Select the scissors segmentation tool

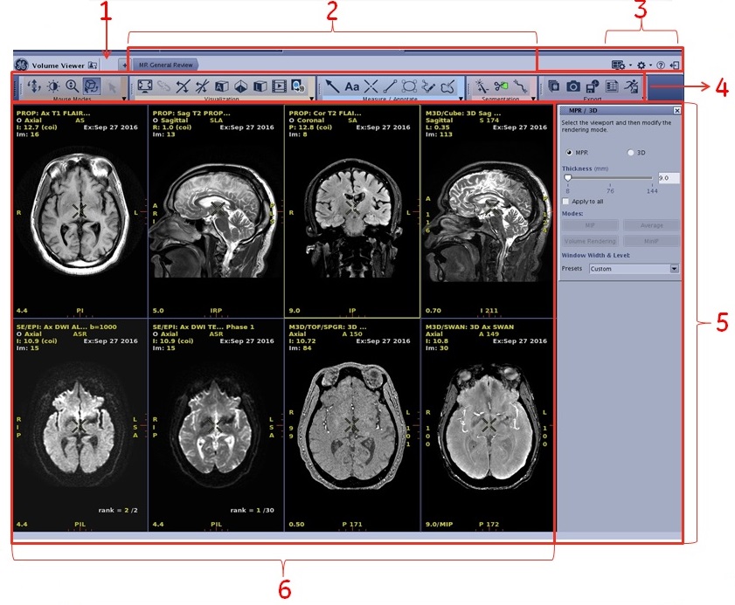[501, 86]
